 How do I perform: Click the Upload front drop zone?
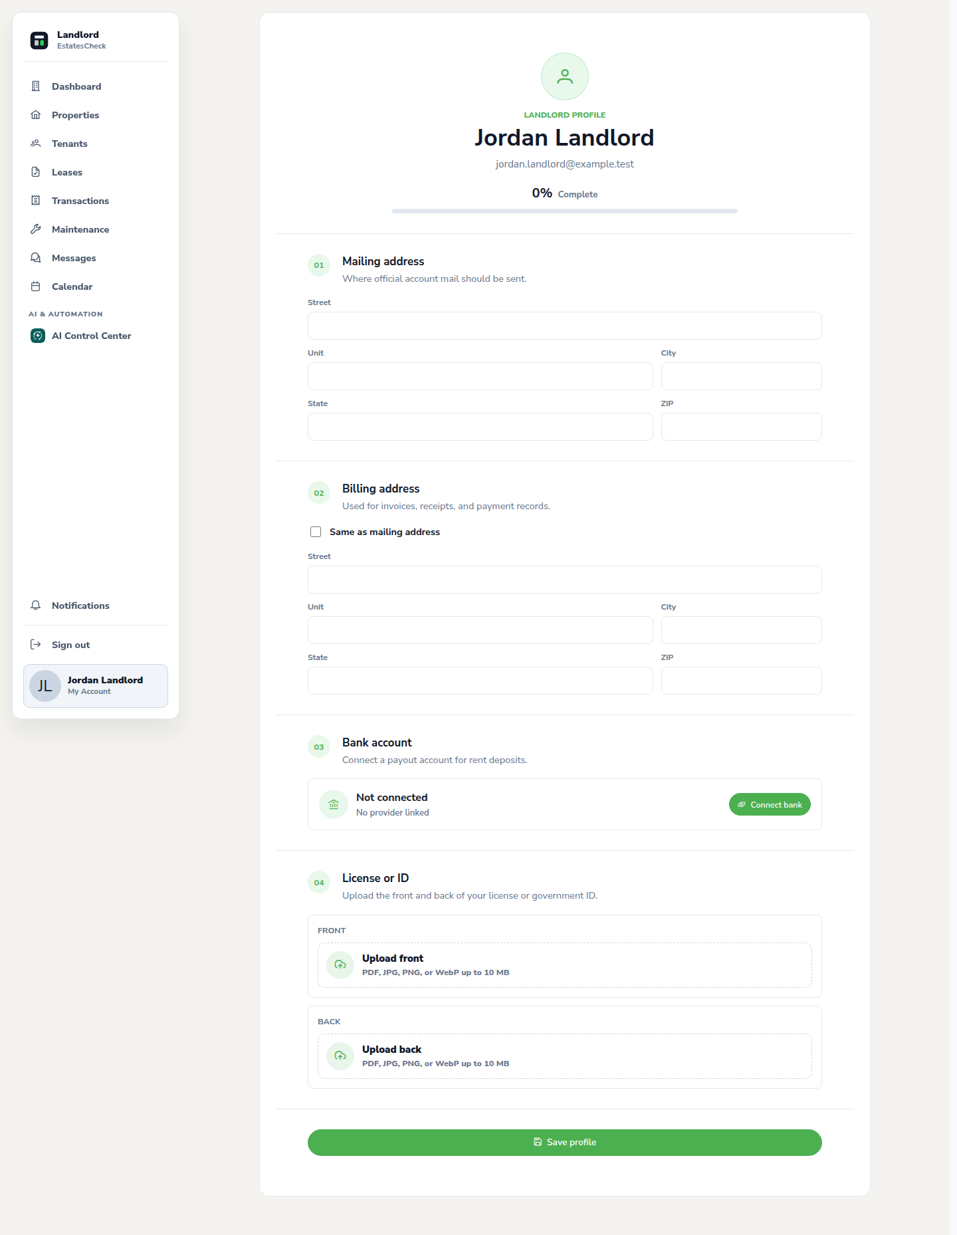pyautogui.click(x=565, y=965)
